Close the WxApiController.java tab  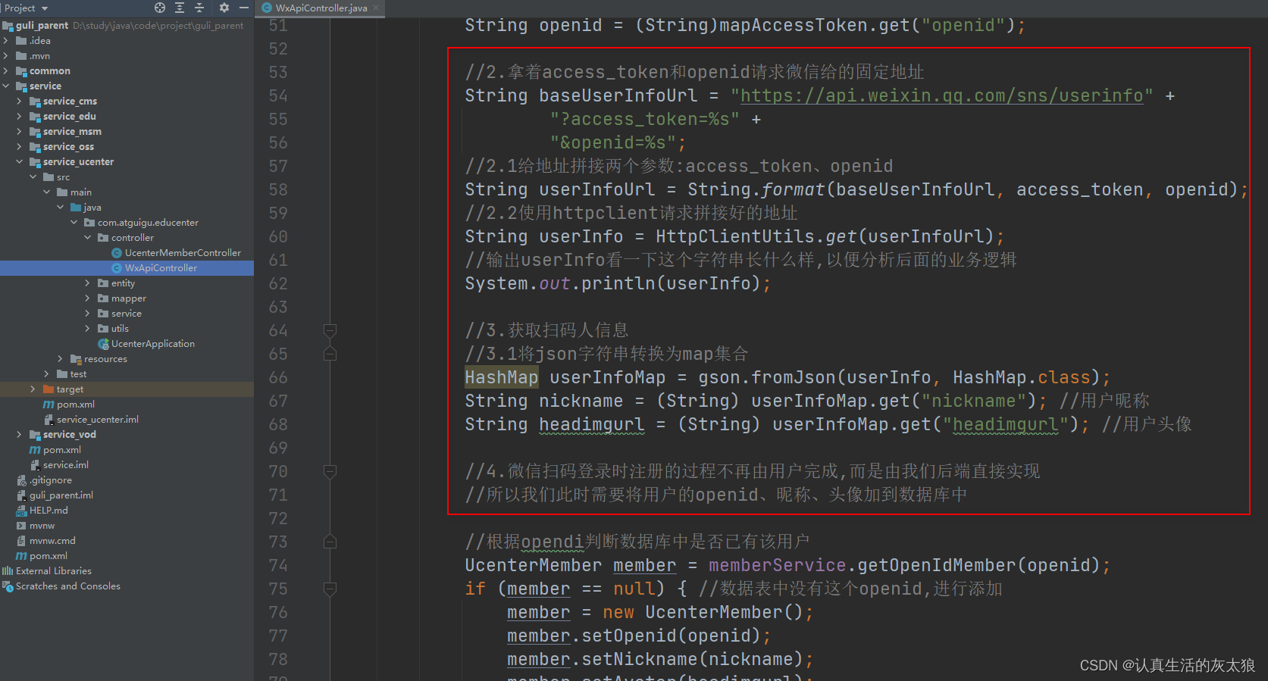click(x=376, y=8)
